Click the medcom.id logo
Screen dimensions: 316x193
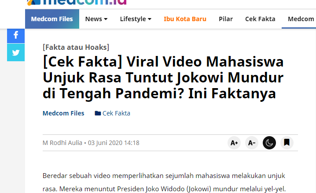pos(77,3)
